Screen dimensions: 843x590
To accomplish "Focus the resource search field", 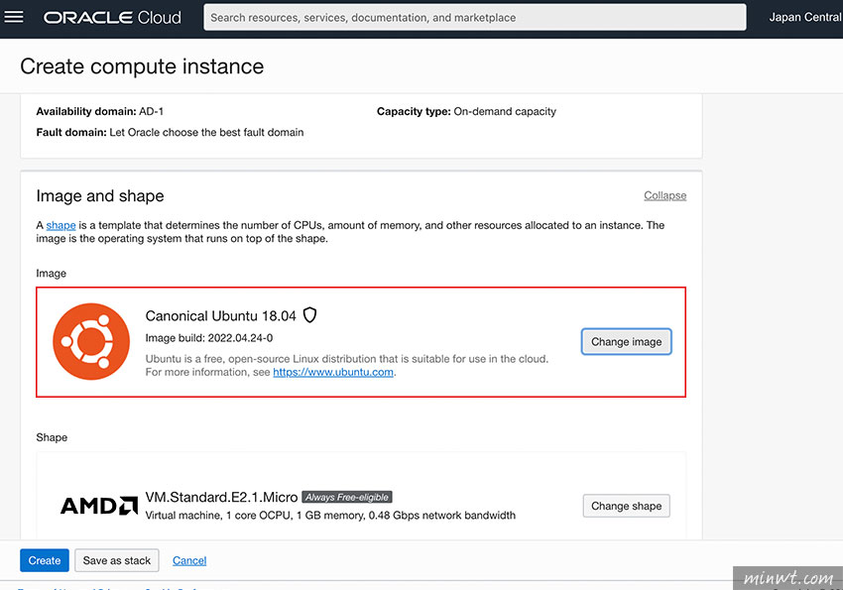I will (475, 18).
